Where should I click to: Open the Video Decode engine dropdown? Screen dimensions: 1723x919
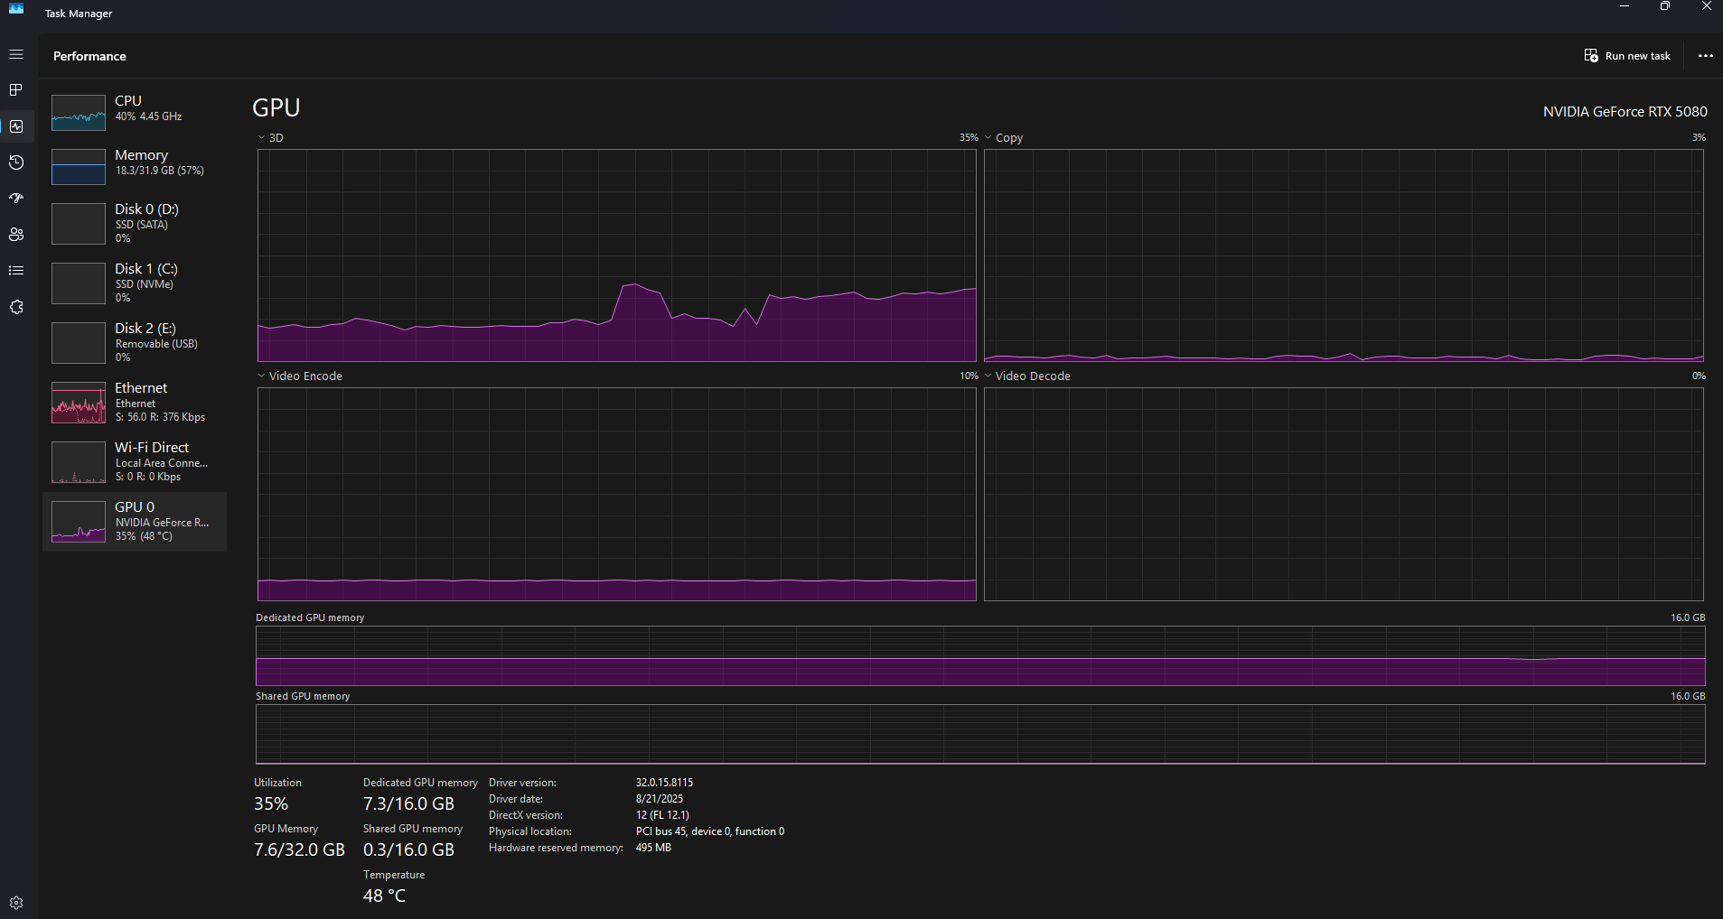click(1026, 376)
